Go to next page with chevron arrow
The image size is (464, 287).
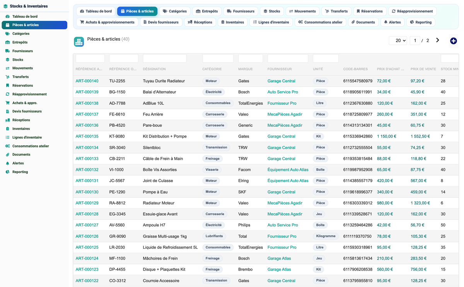[x=438, y=40]
